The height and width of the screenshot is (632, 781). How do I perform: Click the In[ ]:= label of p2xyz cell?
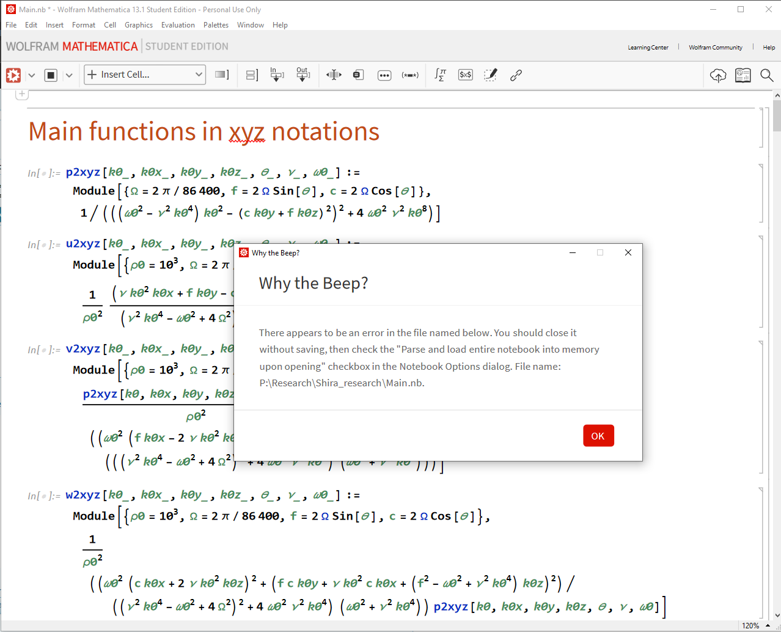coord(44,174)
